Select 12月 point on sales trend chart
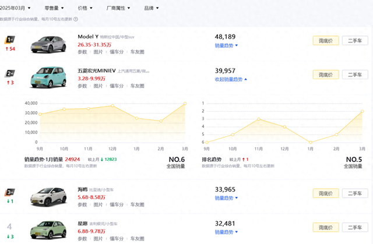The height and width of the screenshot is (244, 373). [112, 105]
